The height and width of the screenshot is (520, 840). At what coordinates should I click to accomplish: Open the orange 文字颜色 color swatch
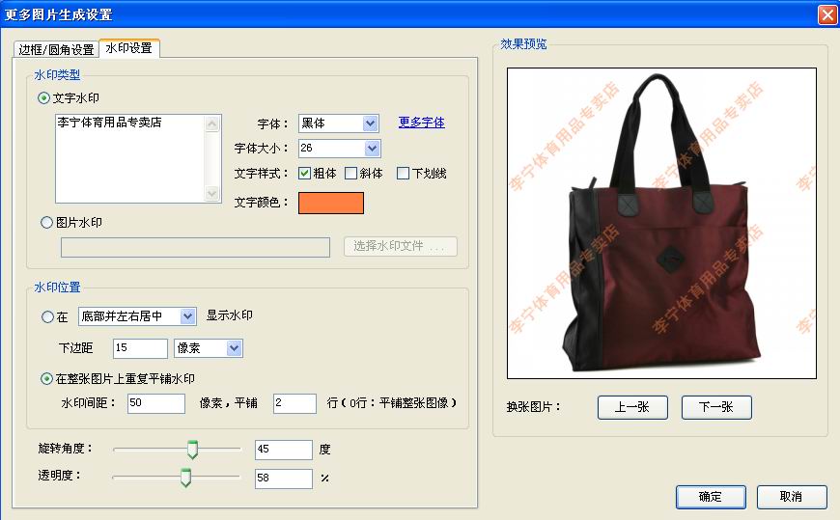click(331, 203)
